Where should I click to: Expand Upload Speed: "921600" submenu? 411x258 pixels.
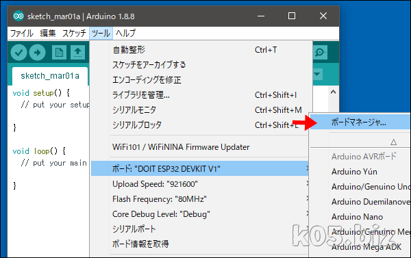(x=200, y=184)
